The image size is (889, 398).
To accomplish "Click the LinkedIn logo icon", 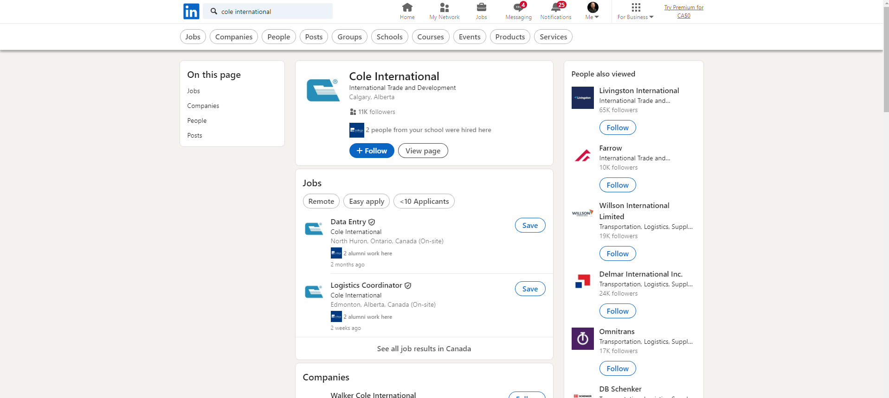I will pos(191,11).
